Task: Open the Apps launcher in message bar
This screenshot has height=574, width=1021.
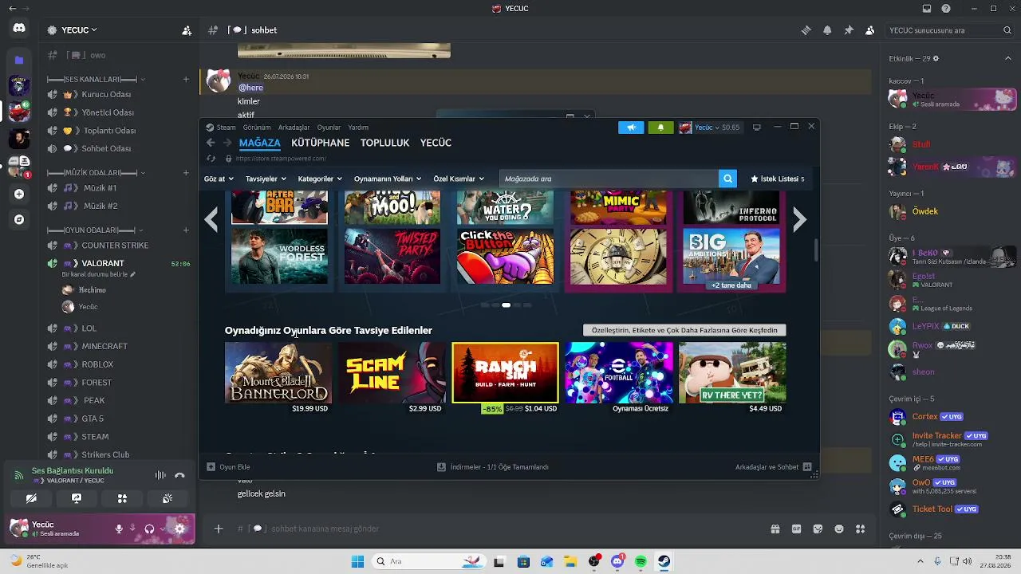Action: coord(860,529)
